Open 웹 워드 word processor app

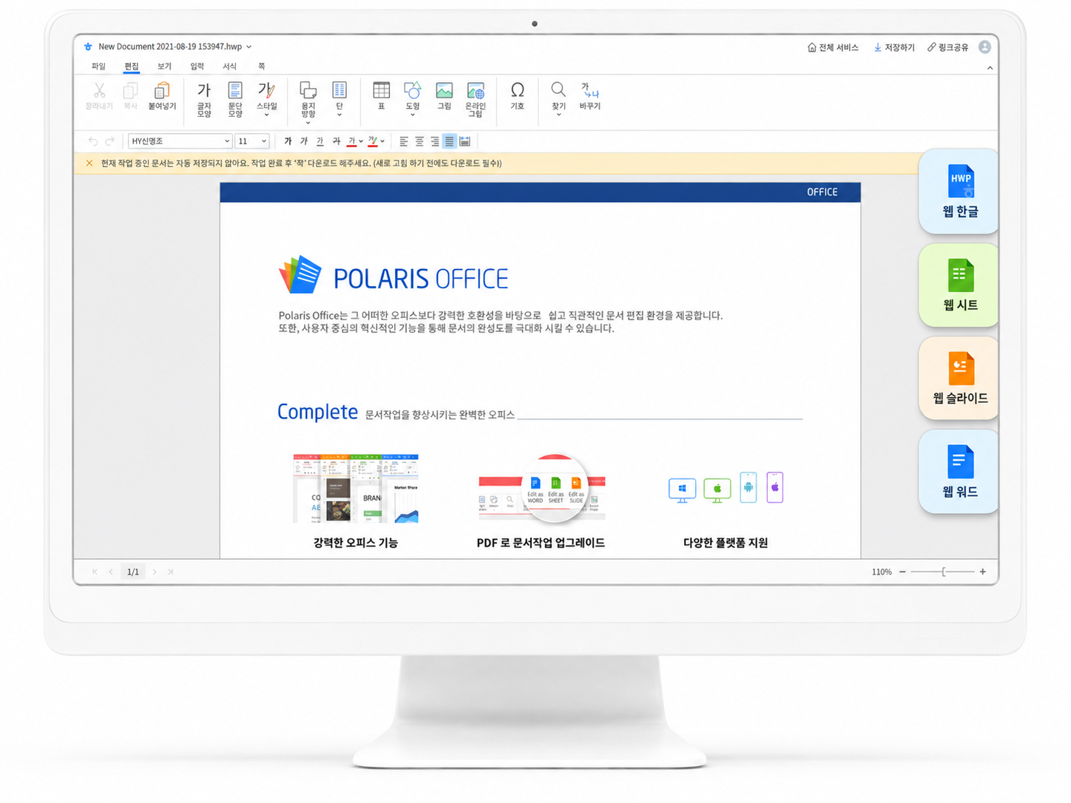click(x=959, y=472)
